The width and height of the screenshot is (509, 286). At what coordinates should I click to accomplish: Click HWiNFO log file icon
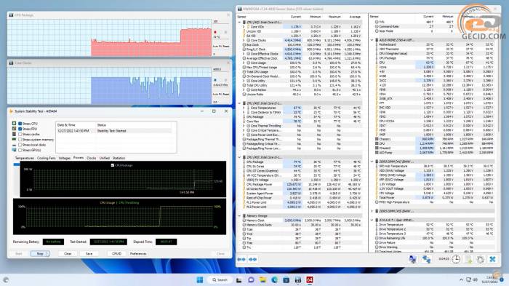(x=468, y=259)
